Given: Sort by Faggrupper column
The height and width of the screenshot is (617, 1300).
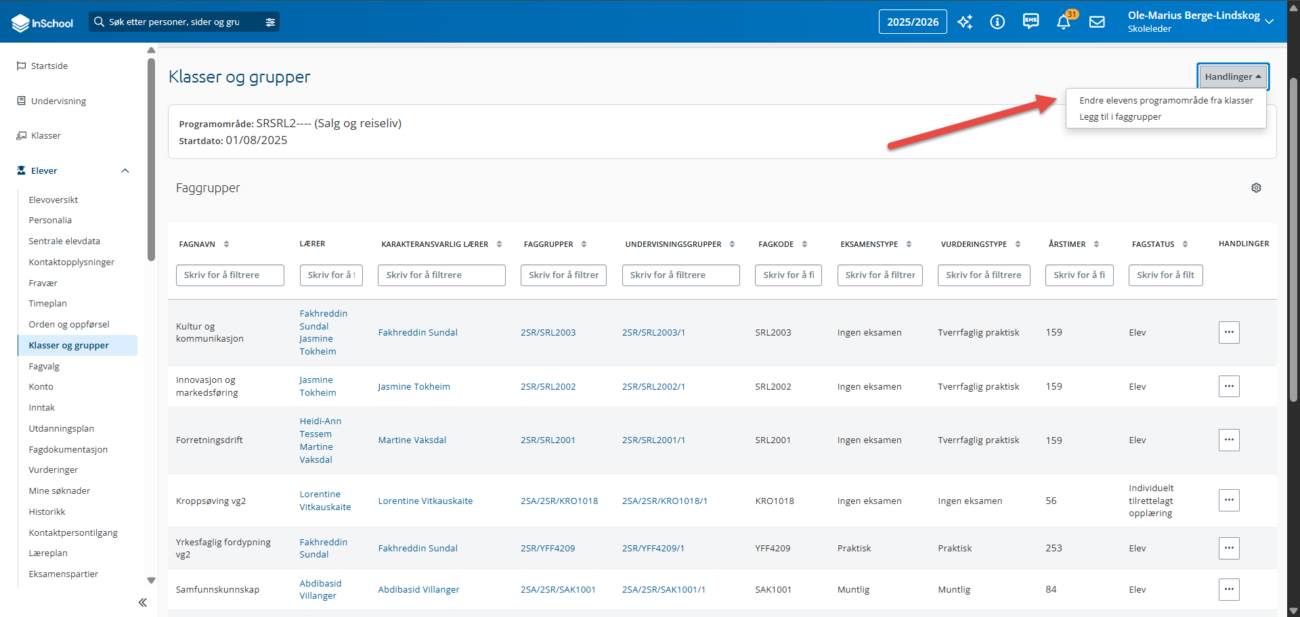Looking at the screenshot, I should tap(584, 244).
